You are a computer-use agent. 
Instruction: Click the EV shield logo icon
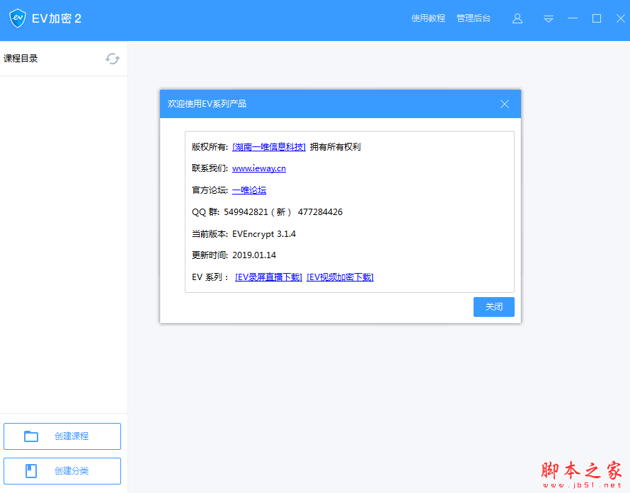click(18, 18)
